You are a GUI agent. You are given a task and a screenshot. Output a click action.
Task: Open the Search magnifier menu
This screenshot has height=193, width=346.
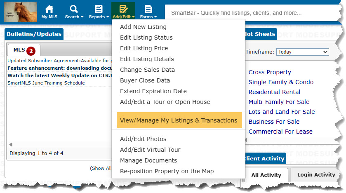74,12
